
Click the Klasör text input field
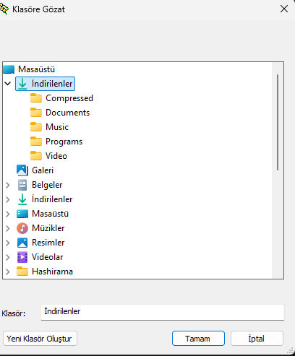[x=163, y=312]
